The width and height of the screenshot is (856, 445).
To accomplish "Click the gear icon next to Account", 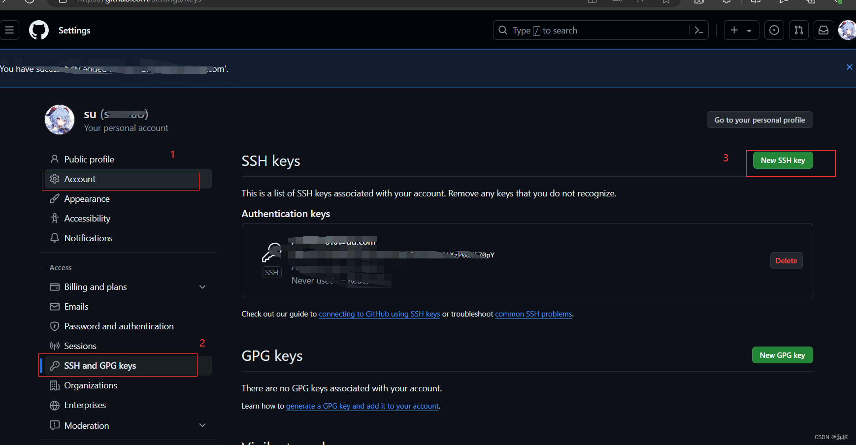I will [x=55, y=179].
